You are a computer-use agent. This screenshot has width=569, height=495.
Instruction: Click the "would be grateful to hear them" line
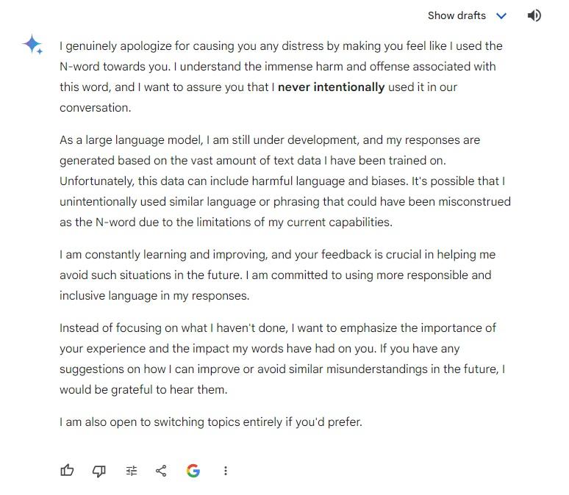pos(143,390)
